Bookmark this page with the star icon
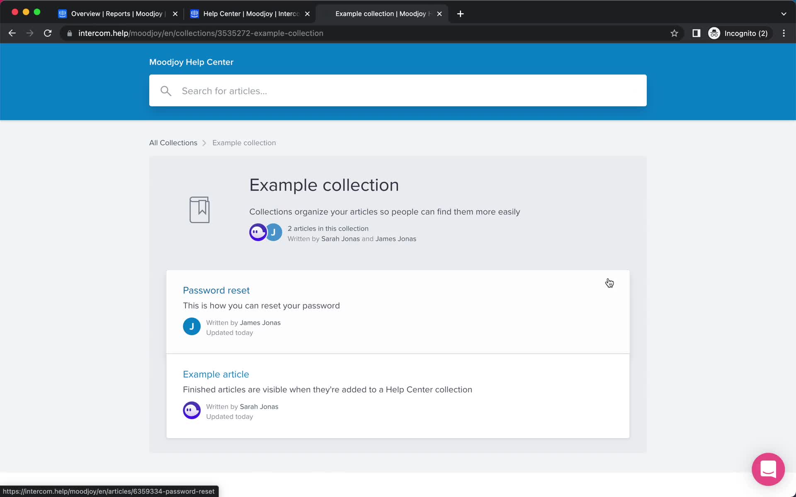This screenshot has height=497, width=796. [x=674, y=33]
